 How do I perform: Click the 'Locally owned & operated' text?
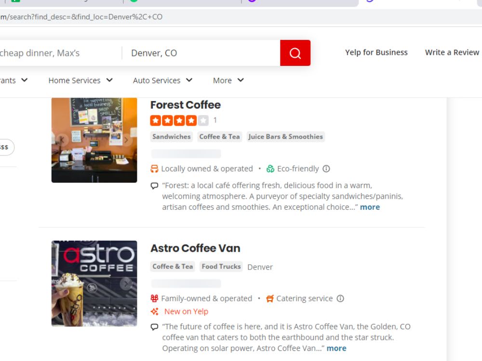pos(207,169)
